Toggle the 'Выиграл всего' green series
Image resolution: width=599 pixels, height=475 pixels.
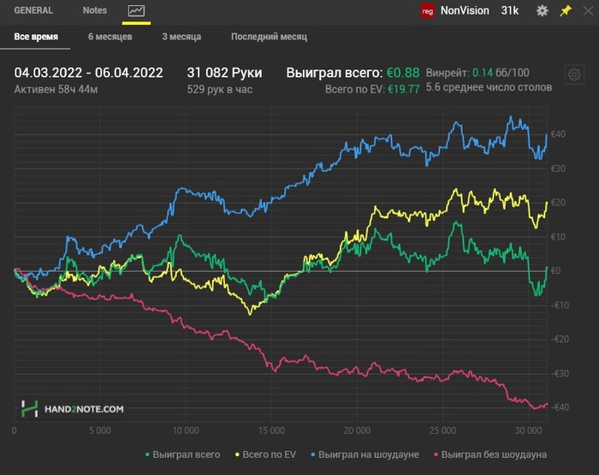pyautogui.click(x=182, y=454)
